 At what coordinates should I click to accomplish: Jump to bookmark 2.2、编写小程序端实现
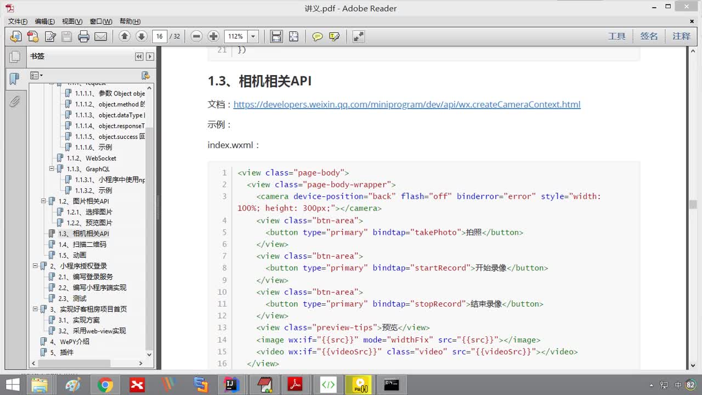point(92,287)
